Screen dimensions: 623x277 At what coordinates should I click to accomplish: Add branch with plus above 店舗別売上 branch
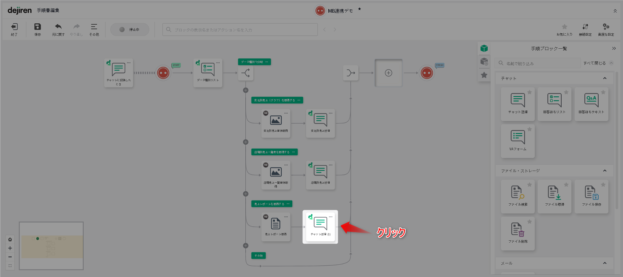coord(246,142)
